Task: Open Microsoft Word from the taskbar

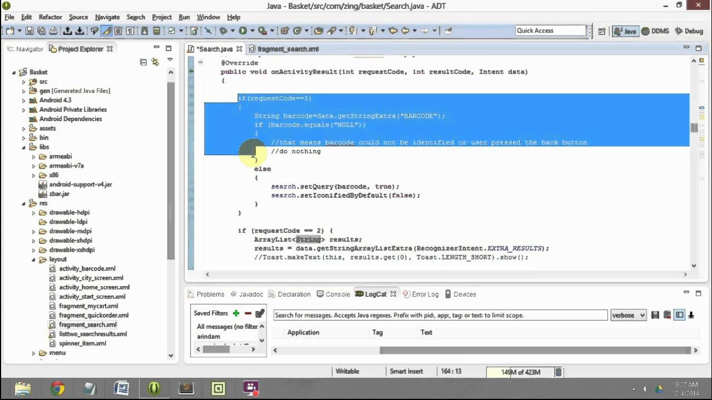Action: tap(122, 388)
